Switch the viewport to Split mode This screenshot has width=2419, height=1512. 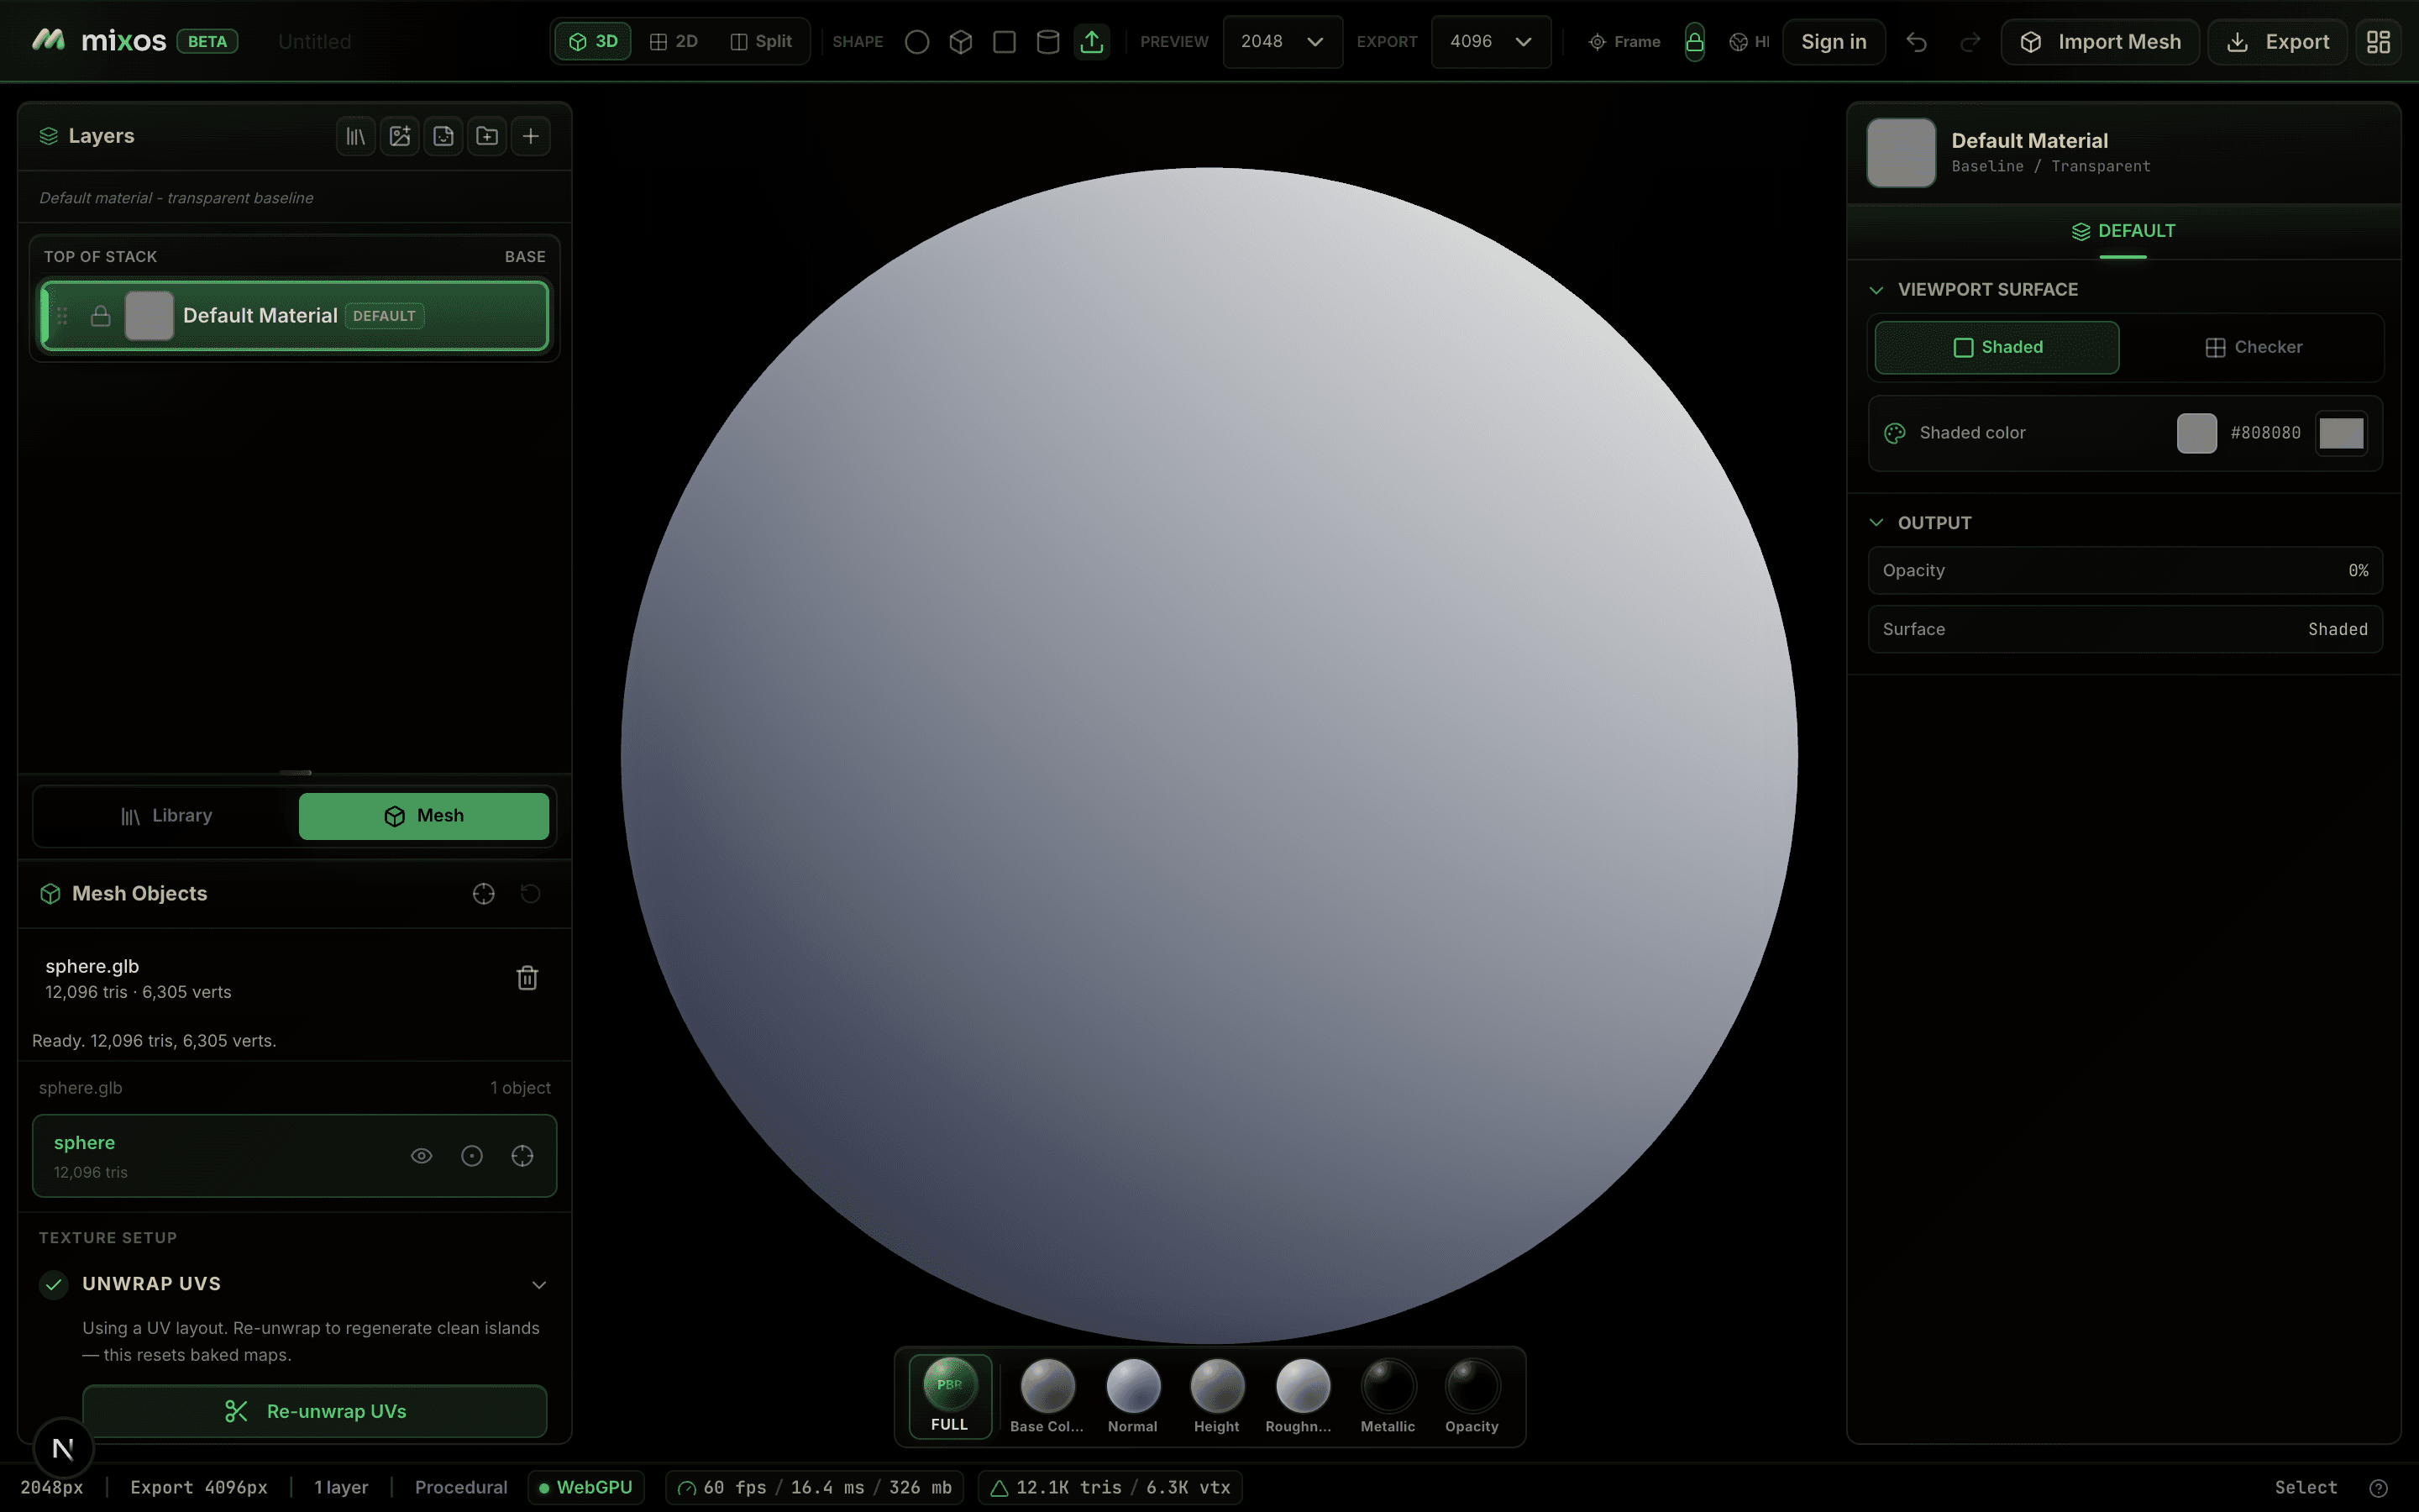click(x=761, y=42)
